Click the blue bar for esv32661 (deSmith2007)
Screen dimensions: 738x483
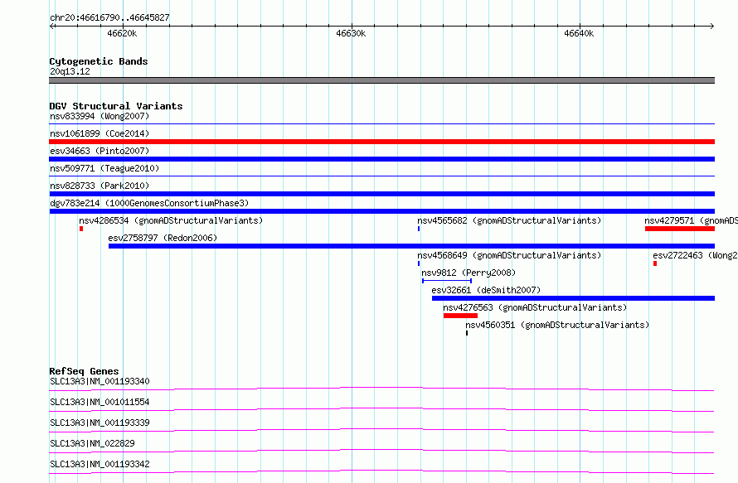coord(573,298)
